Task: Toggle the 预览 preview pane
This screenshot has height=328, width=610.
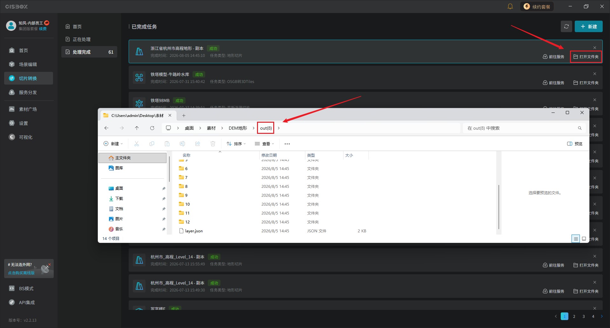Action: point(575,144)
